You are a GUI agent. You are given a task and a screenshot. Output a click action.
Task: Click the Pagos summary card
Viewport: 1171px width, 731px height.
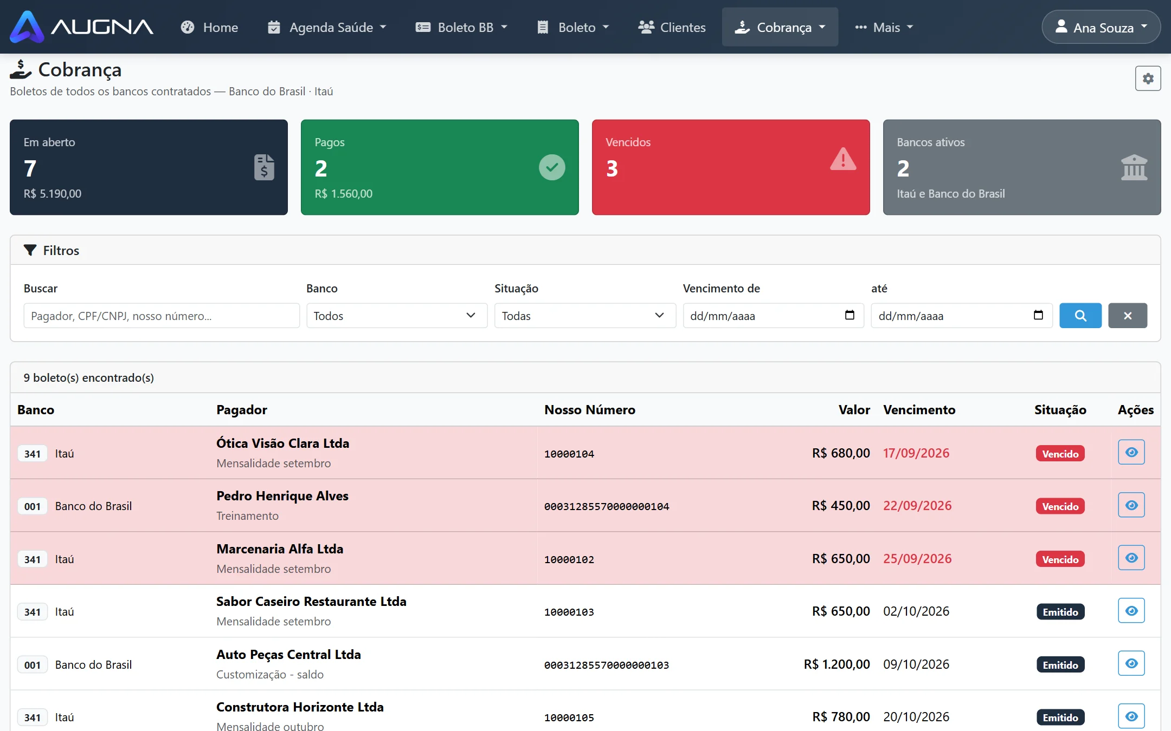pos(440,167)
